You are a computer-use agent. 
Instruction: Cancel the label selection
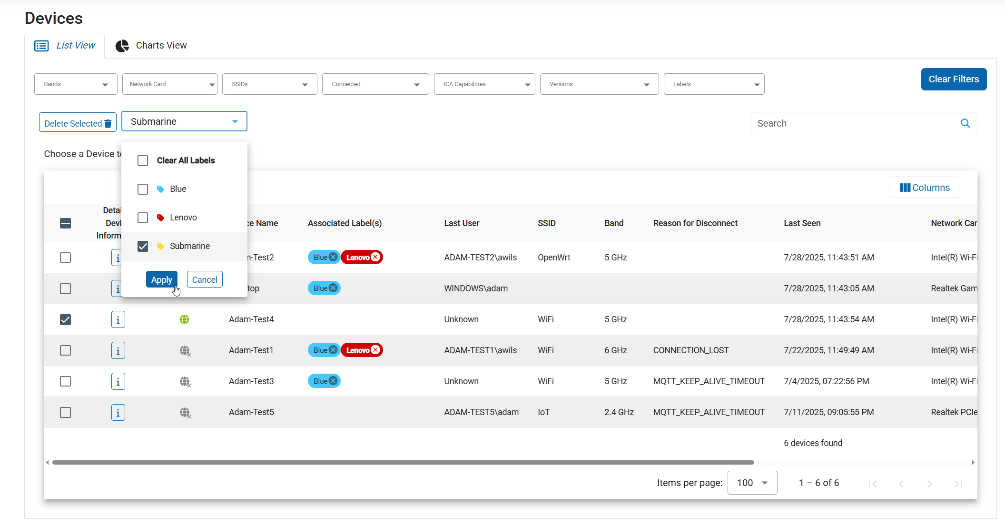tap(205, 280)
